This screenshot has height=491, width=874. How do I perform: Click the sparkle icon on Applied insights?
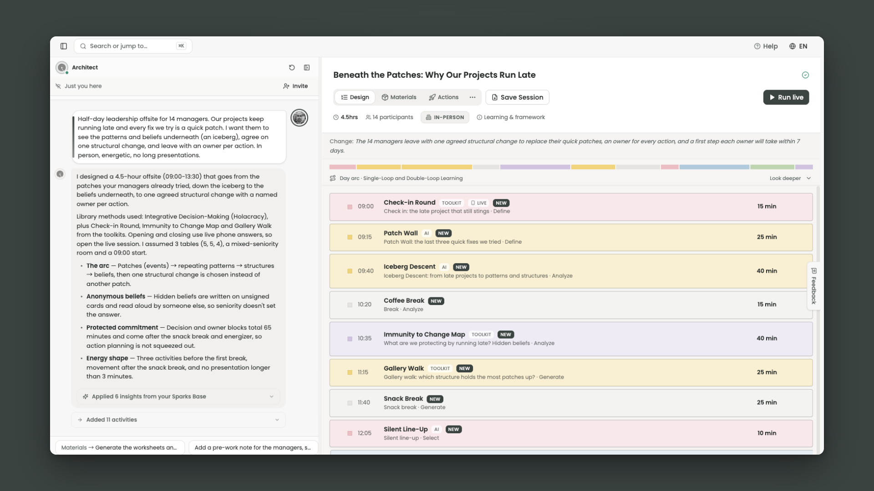coord(85,396)
